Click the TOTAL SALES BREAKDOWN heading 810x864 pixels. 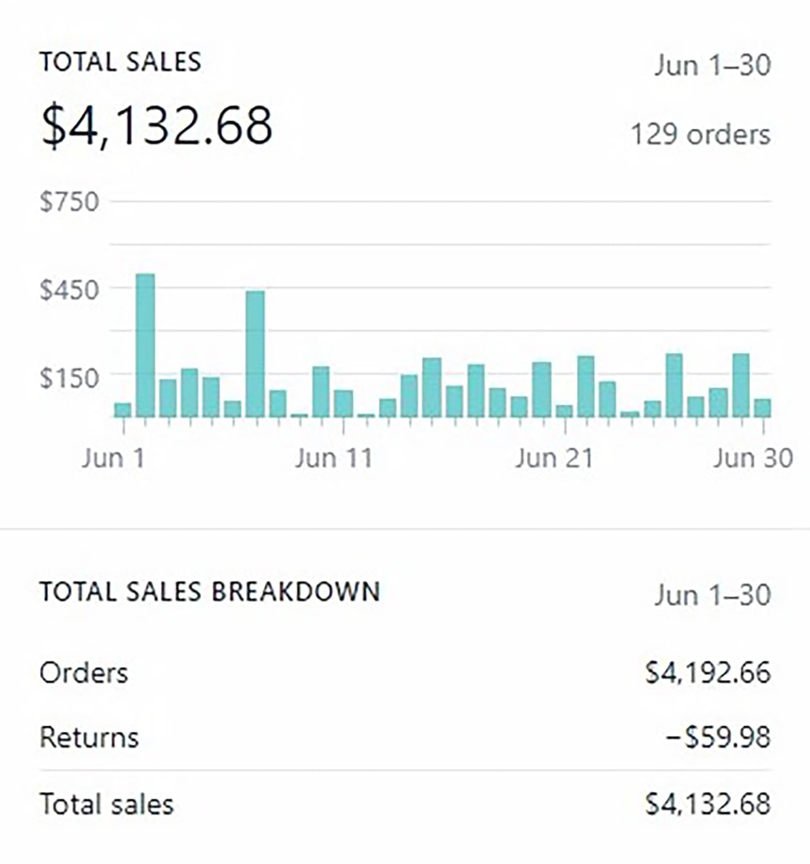(x=210, y=592)
